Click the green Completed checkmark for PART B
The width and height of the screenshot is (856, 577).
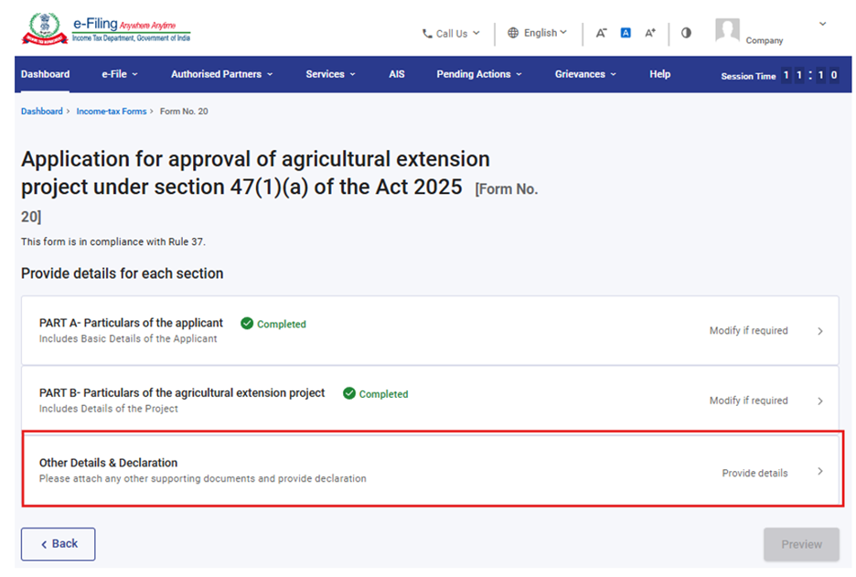pyautogui.click(x=348, y=394)
